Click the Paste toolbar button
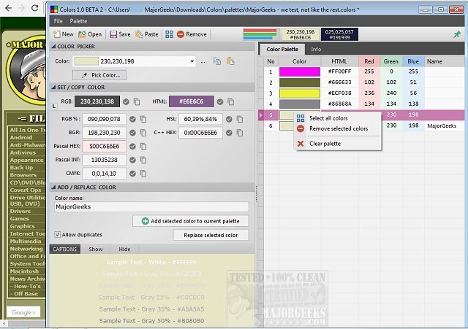The height and width of the screenshot is (329, 468). (x=147, y=34)
